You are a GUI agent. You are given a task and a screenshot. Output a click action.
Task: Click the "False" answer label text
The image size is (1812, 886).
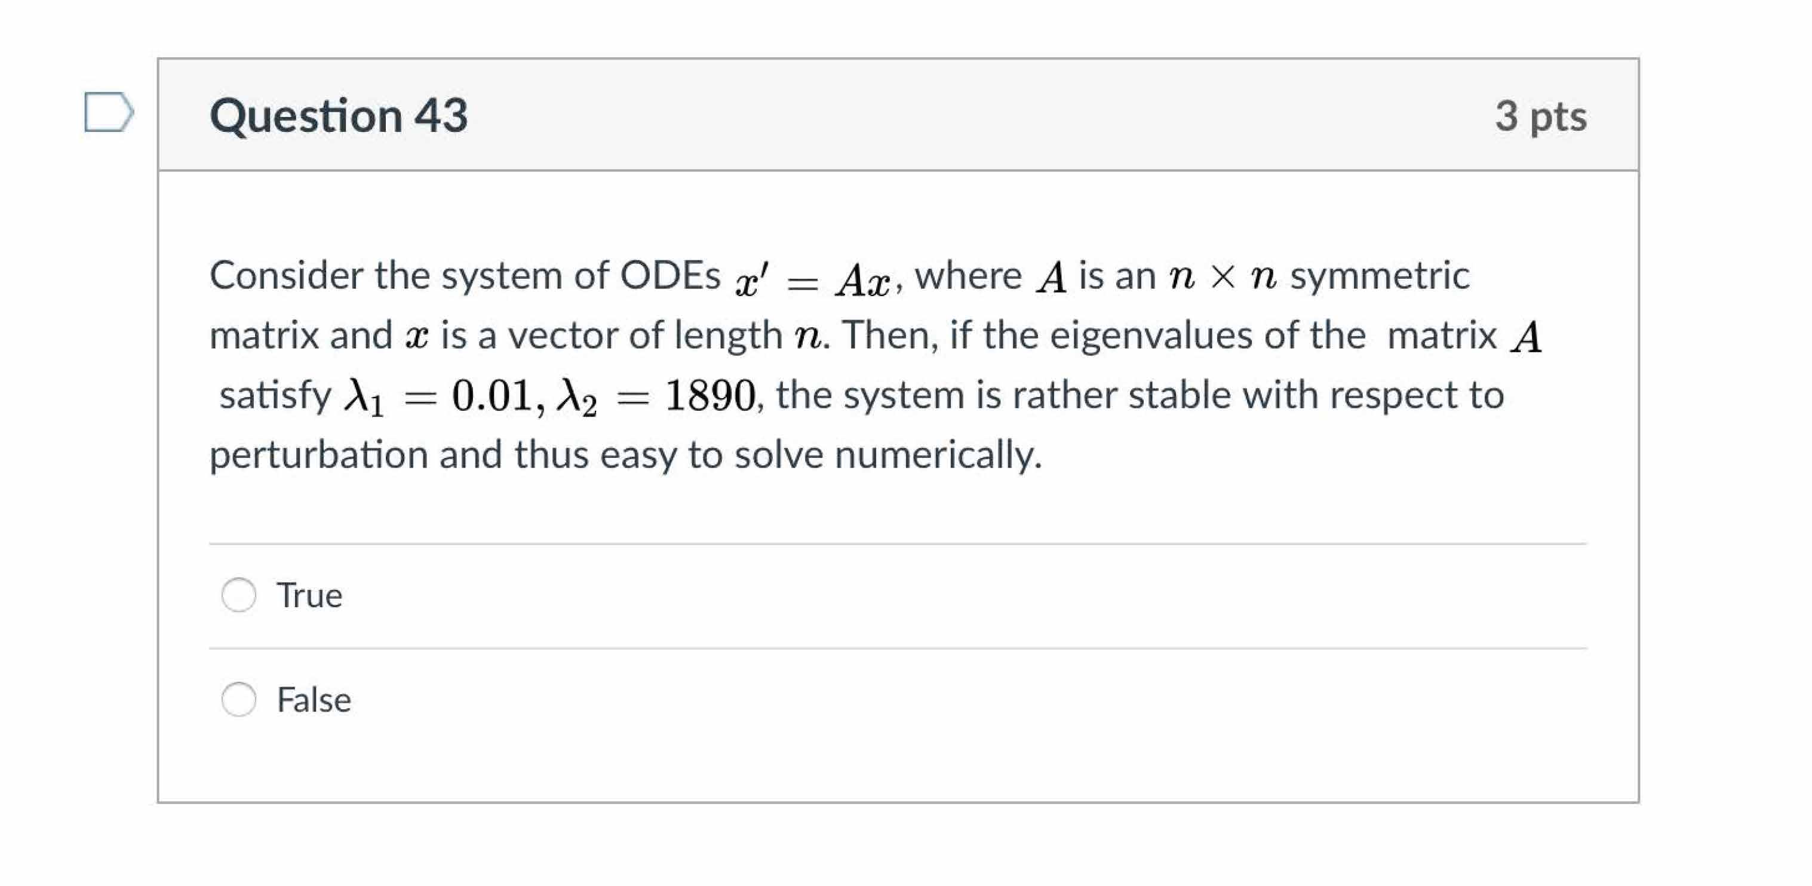pos(314,700)
